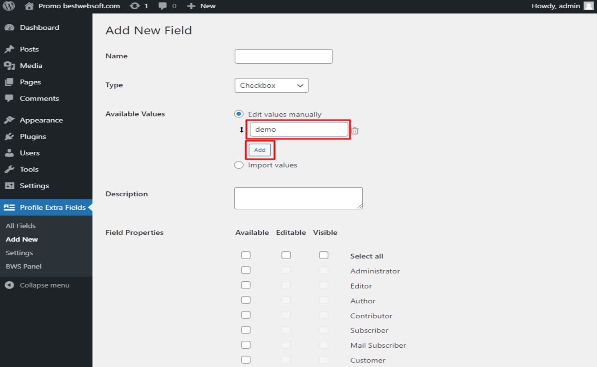Click the plus New icon in admin bar
Screen dimensions: 597x367
click(191, 6)
